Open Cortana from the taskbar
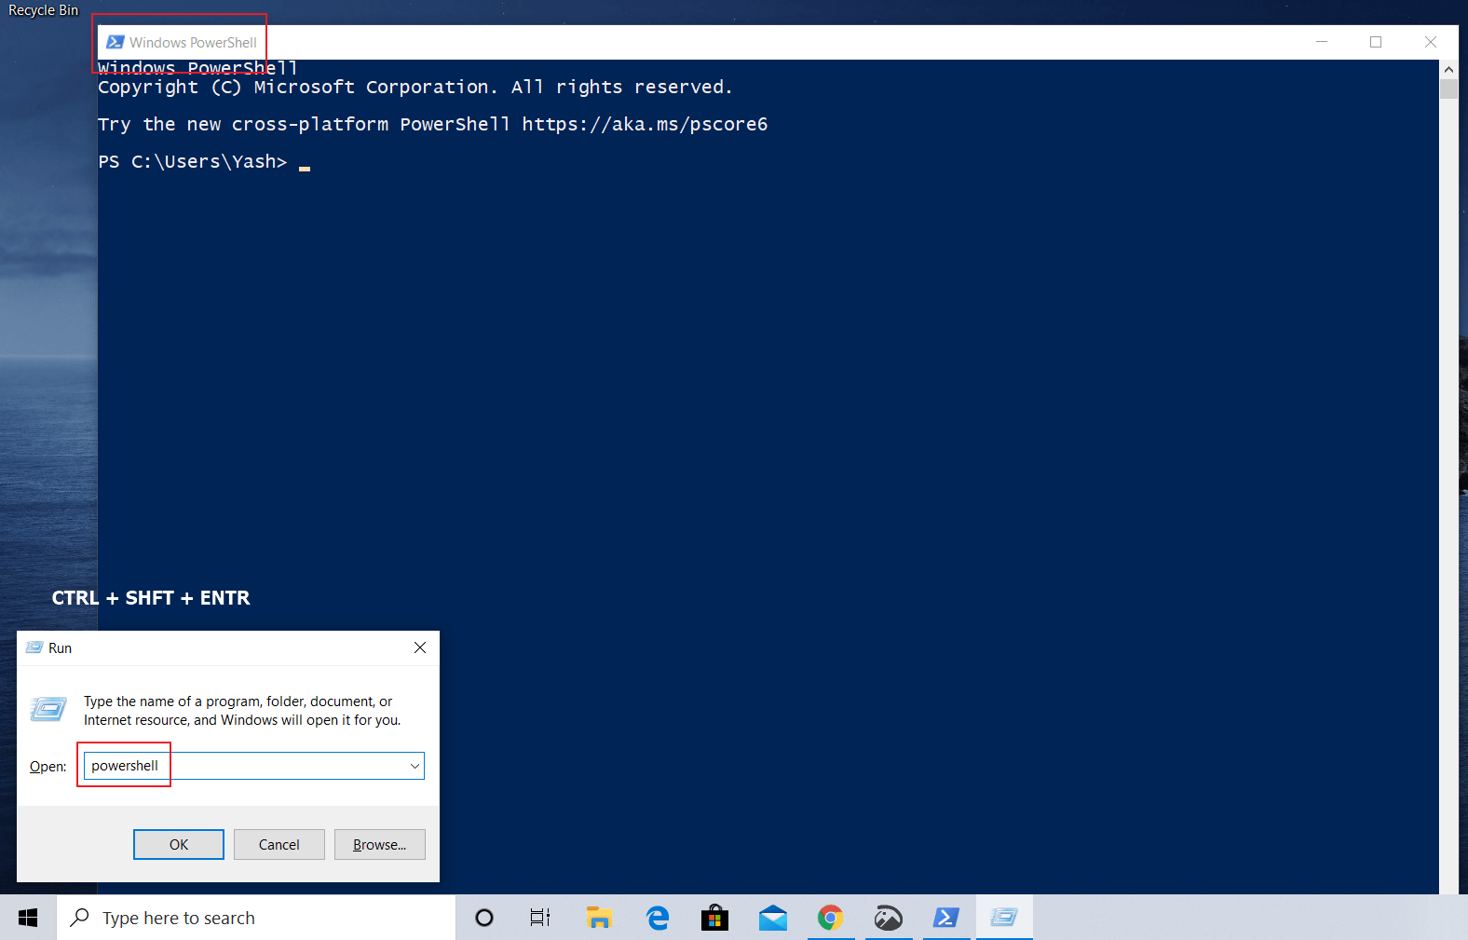This screenshot has height=940, width=1468. [x=483, y=918]
